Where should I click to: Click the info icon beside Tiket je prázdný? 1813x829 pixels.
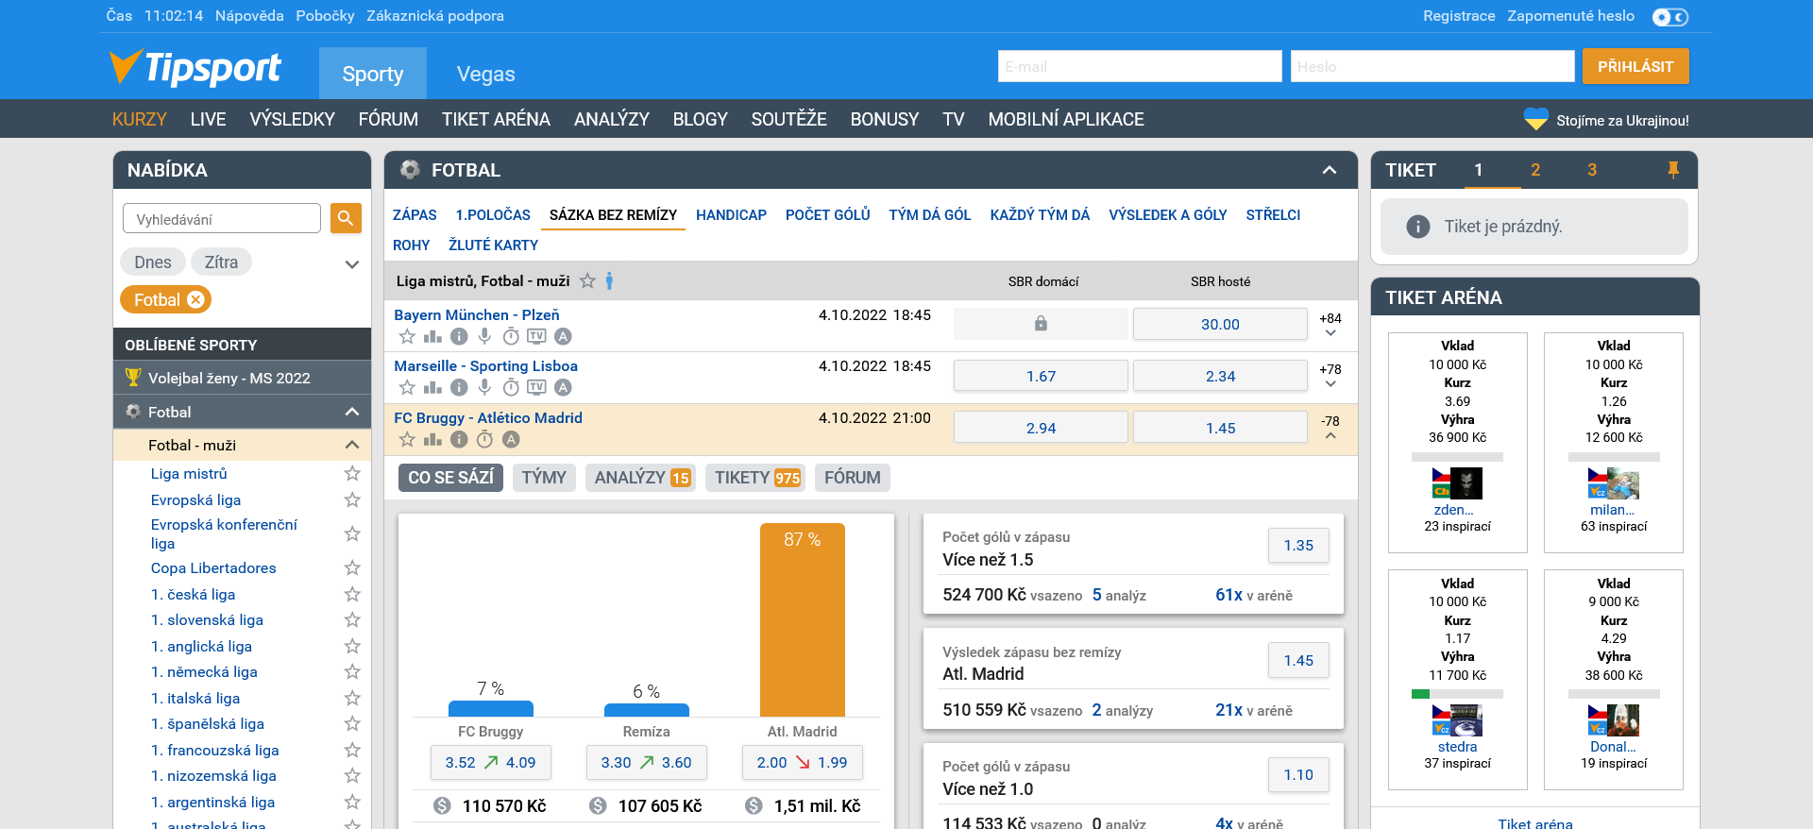click(1417, 227)
